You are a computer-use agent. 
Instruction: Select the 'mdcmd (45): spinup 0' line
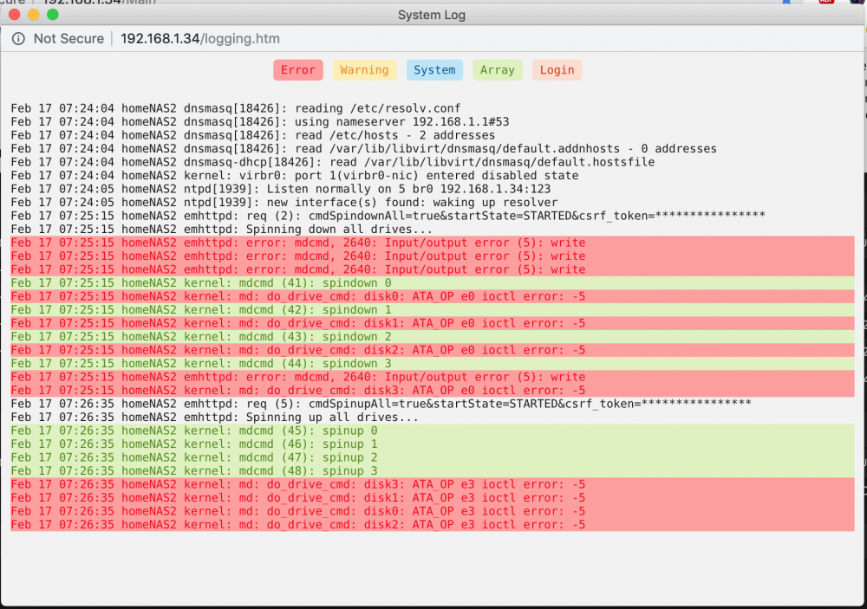click(433, 431)
